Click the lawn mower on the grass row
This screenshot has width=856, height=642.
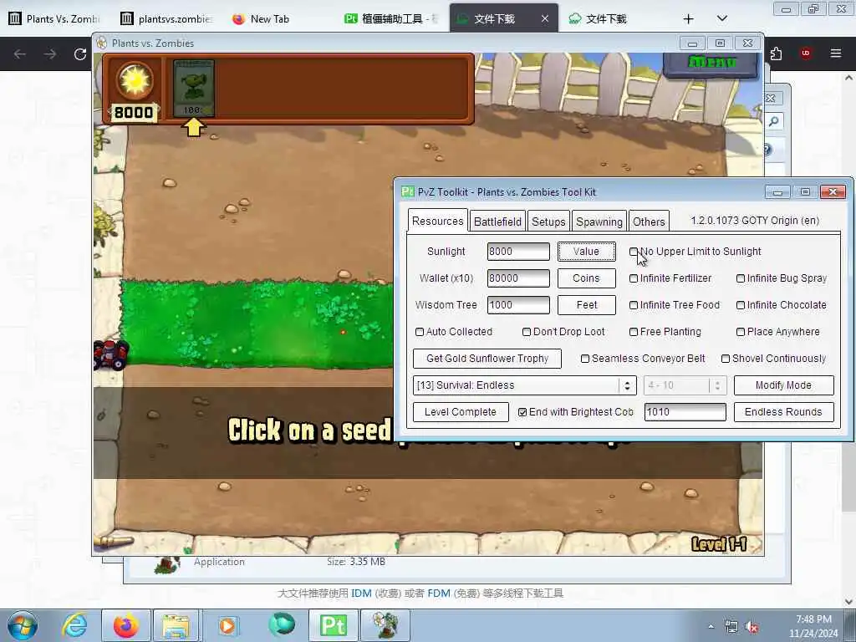[111, 354]
